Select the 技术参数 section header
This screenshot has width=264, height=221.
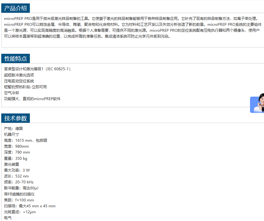pos(16,118)
